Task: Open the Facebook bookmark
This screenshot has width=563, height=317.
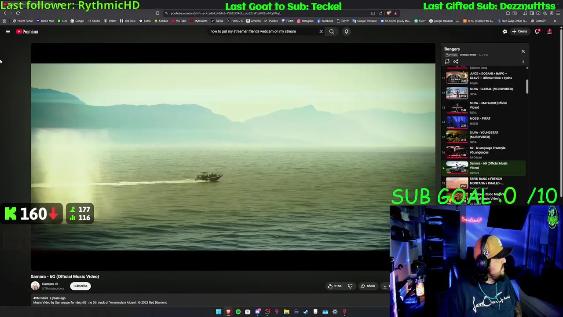Action: tap(325, 21)
